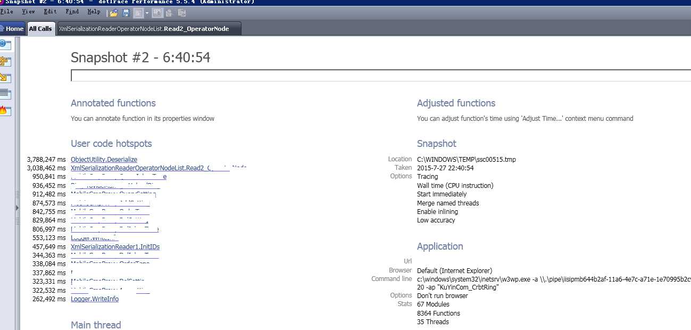Image resolution: width=691 pixels, height=330 pixels.
Task: Click the page view toolbar icon
Action: point(138,13)
